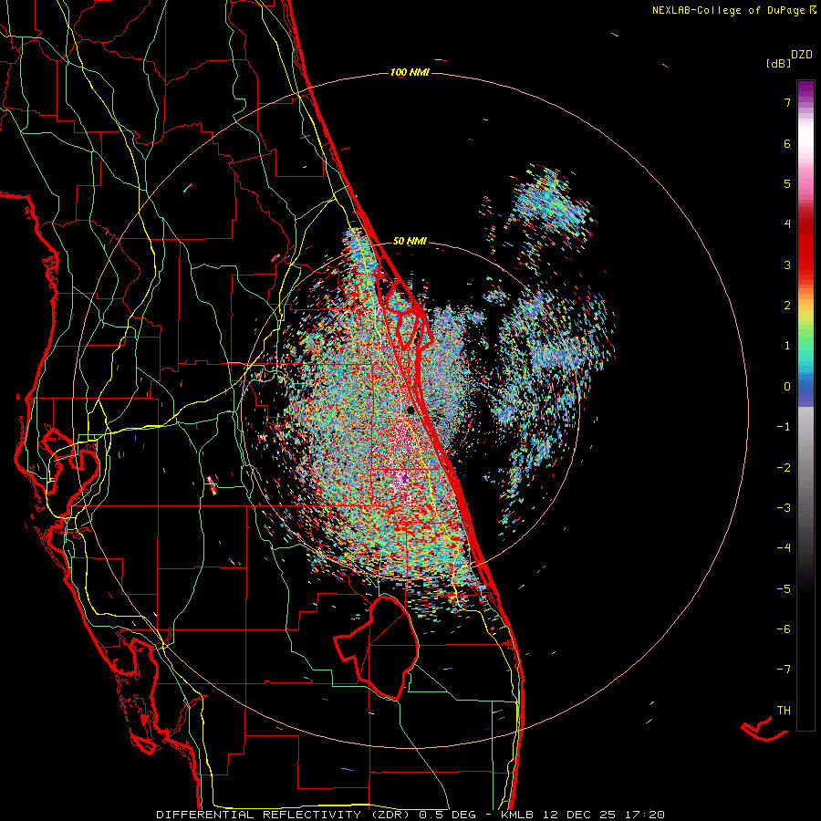Click the 4 value on color scale
This screenshot has height=821, width=821.
(x=787, y=224)
